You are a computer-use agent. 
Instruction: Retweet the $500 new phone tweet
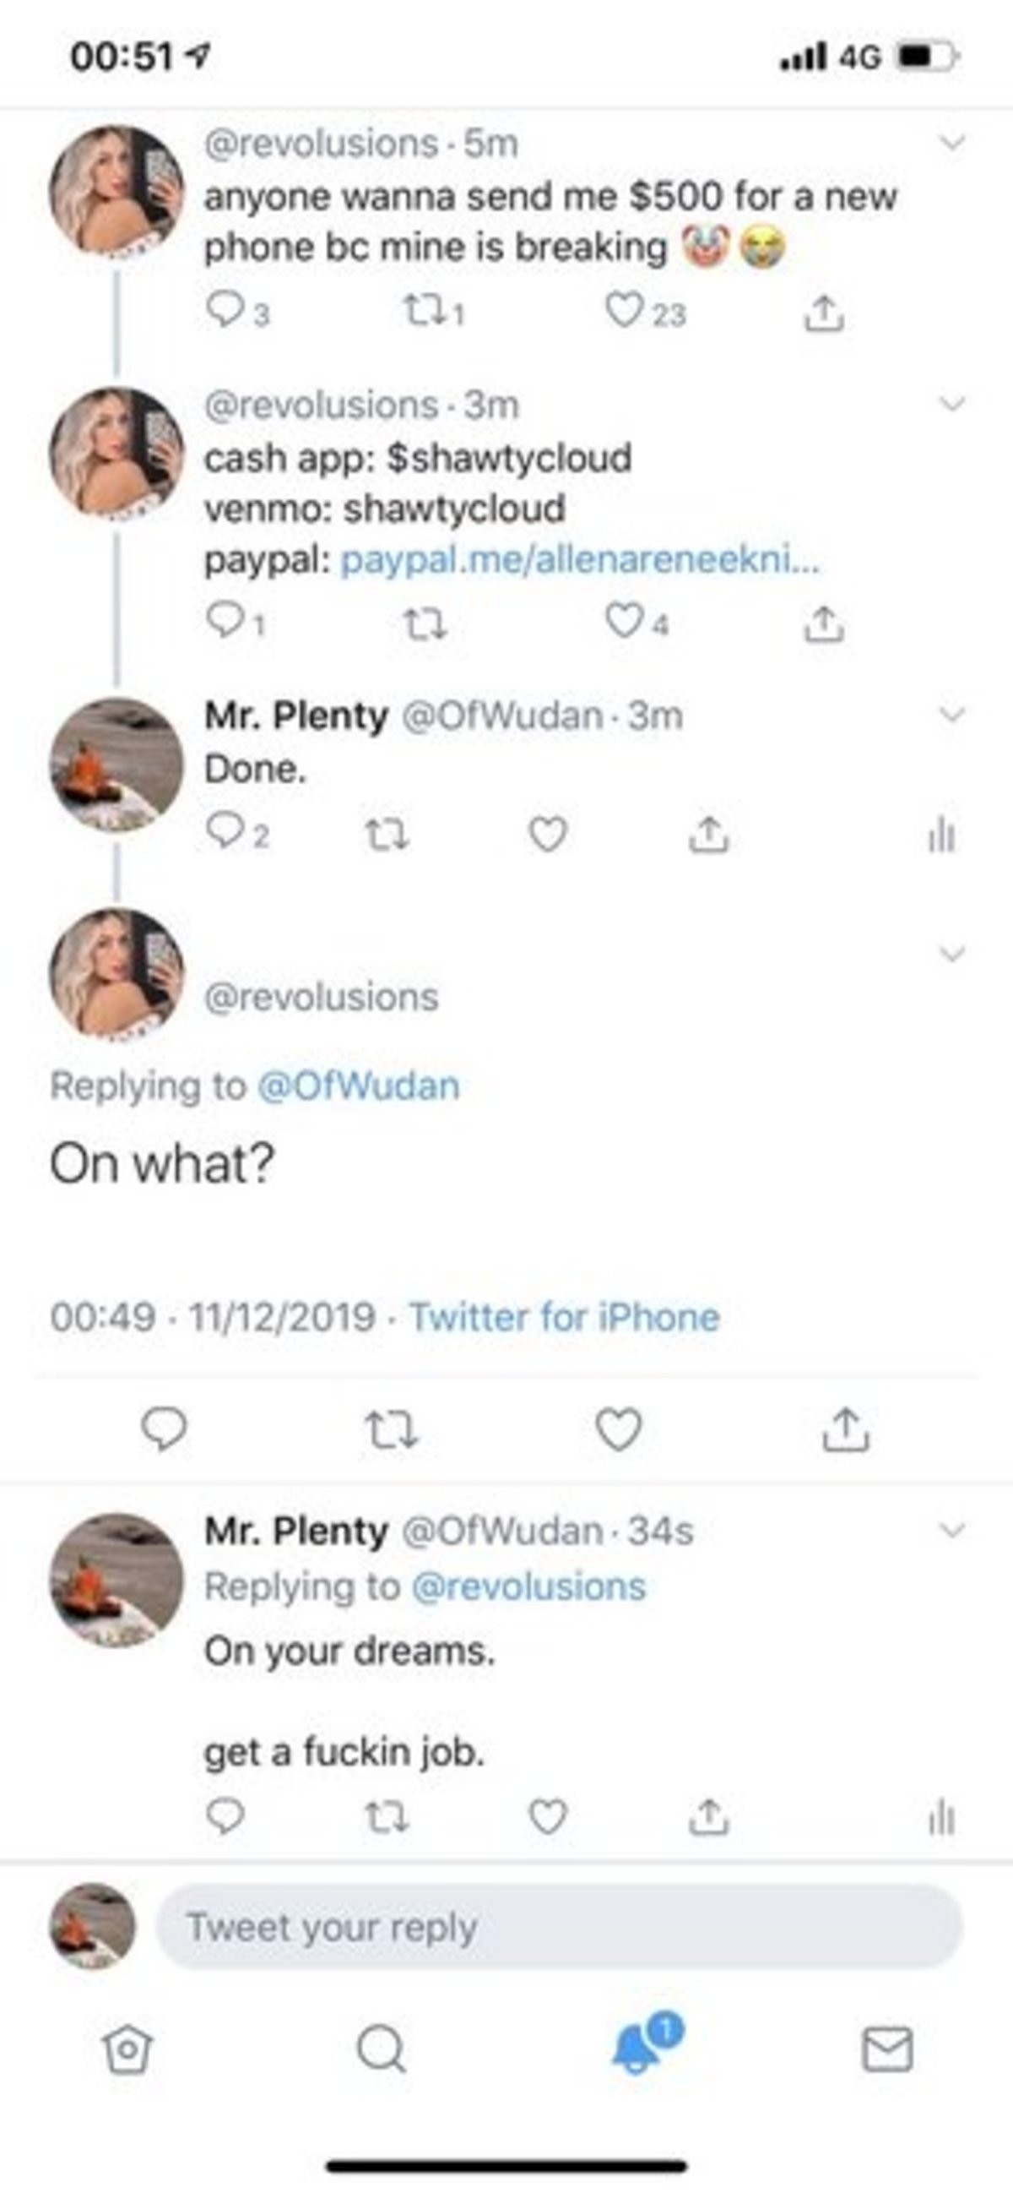click(421, 313)
